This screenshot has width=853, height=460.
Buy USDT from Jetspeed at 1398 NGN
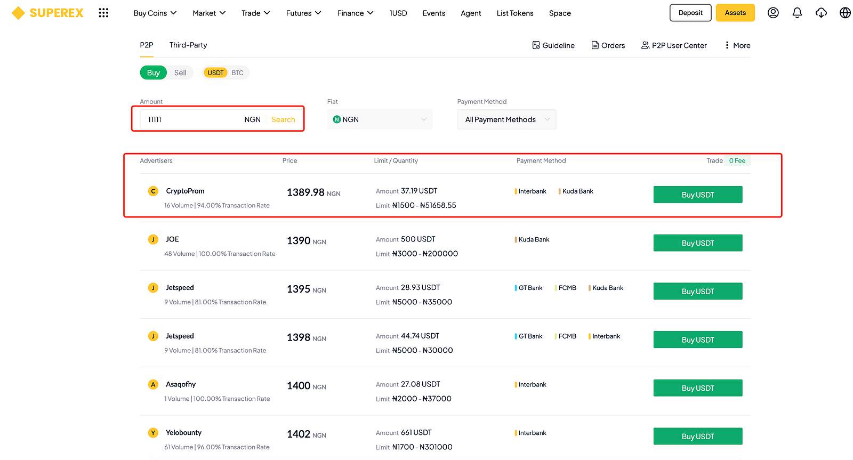point(698,340)
